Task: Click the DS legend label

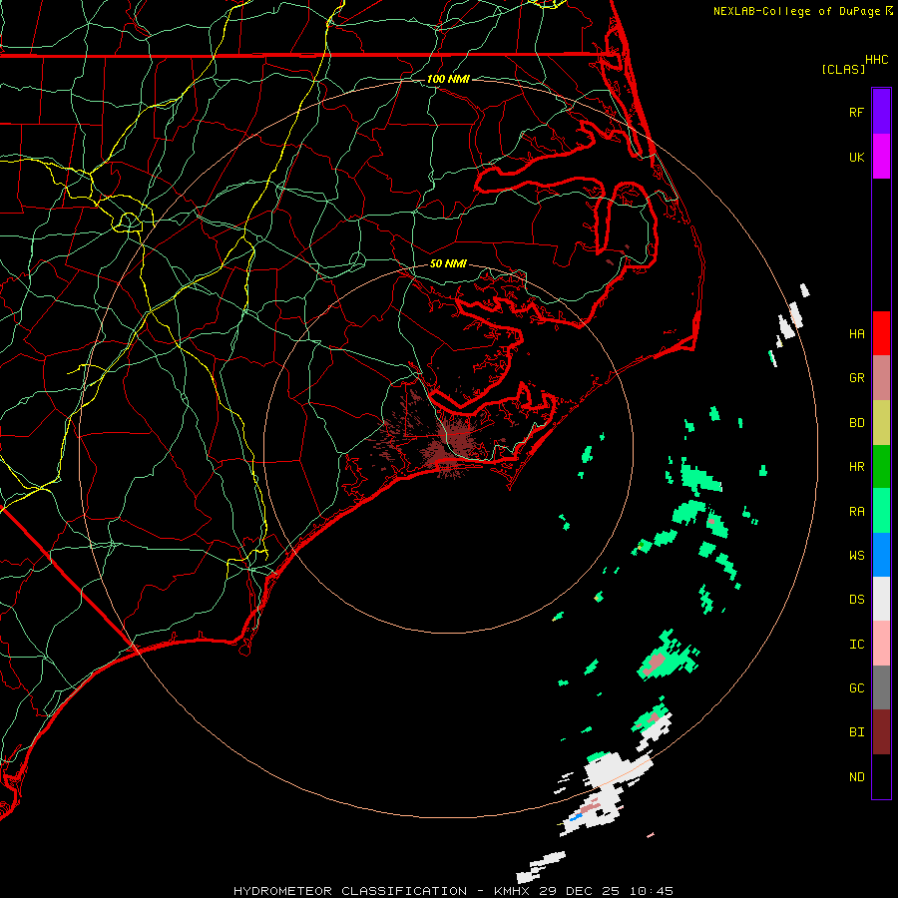Action: click(856, 599)
